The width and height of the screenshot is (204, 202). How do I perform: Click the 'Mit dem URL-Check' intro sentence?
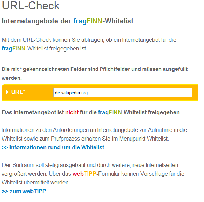[x=89, y=44]
